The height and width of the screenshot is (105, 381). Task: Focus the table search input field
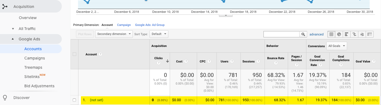[282, 34]
